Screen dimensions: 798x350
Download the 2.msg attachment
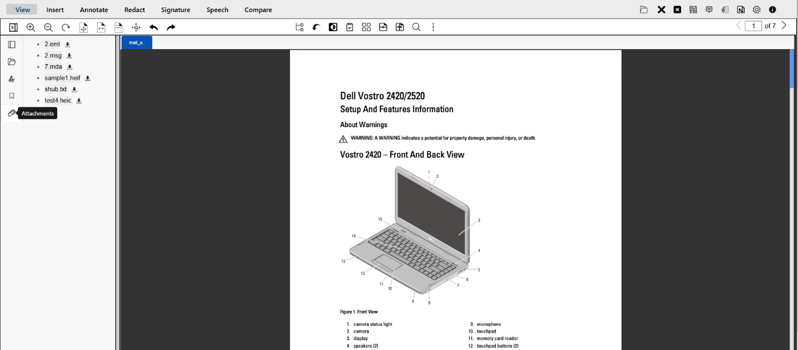point(69,56)
